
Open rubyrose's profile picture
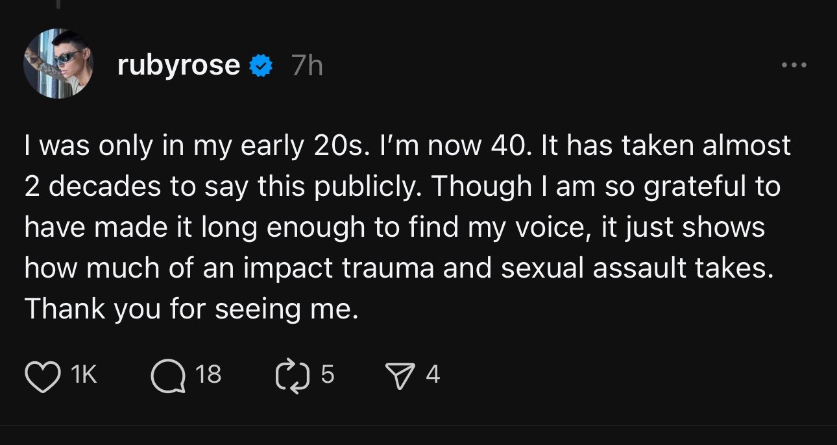(x=58, y=64)
